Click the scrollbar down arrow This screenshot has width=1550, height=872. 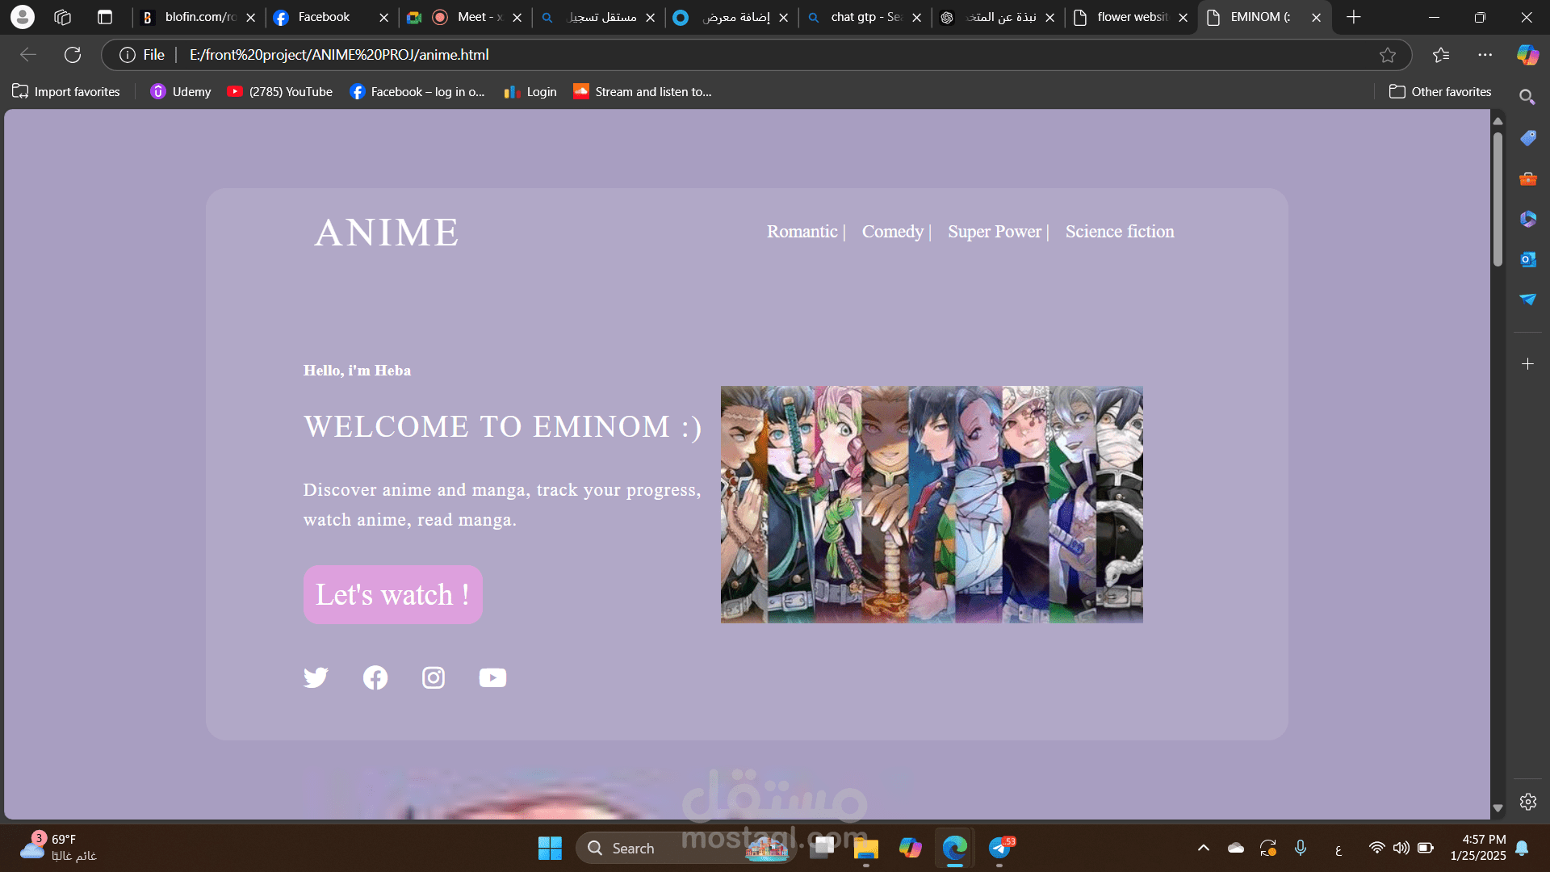click(x=1498, y=808)
